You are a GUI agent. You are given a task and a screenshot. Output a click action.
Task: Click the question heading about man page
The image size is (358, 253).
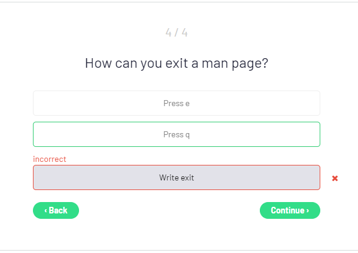point(177,64)
